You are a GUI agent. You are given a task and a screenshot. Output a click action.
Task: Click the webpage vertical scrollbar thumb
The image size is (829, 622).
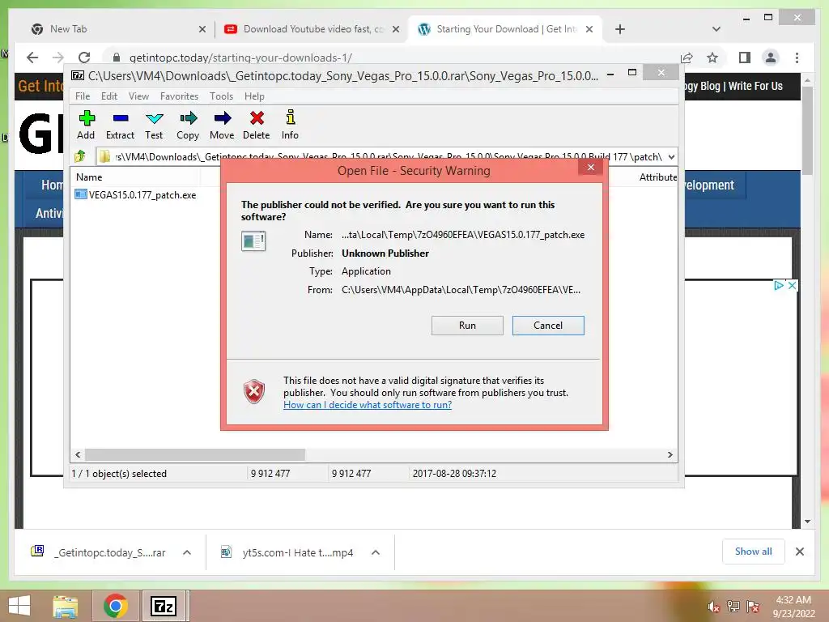tap(807, 131)
